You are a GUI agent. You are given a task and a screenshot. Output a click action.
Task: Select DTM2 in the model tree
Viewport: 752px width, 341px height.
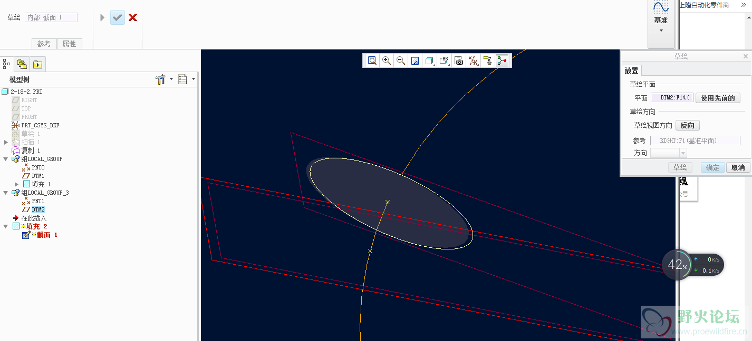[x=38, y=209]
